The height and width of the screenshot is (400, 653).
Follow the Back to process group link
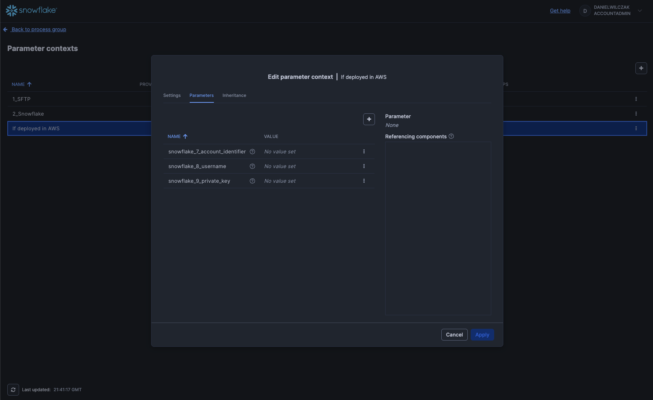tap(39, 29)
